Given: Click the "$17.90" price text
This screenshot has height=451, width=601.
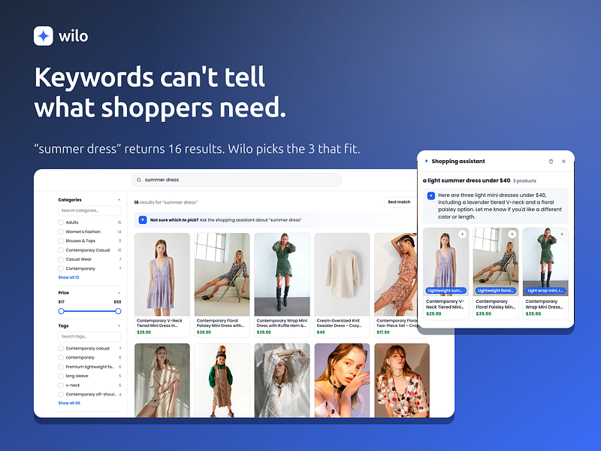Looking at the screenshot, I should tap(383, 332).
